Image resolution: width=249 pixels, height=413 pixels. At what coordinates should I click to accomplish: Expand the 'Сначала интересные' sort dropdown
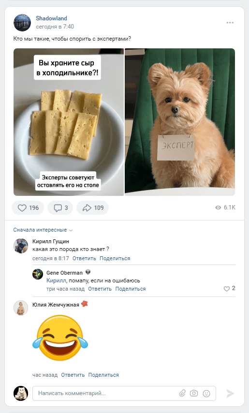(43, 230)
